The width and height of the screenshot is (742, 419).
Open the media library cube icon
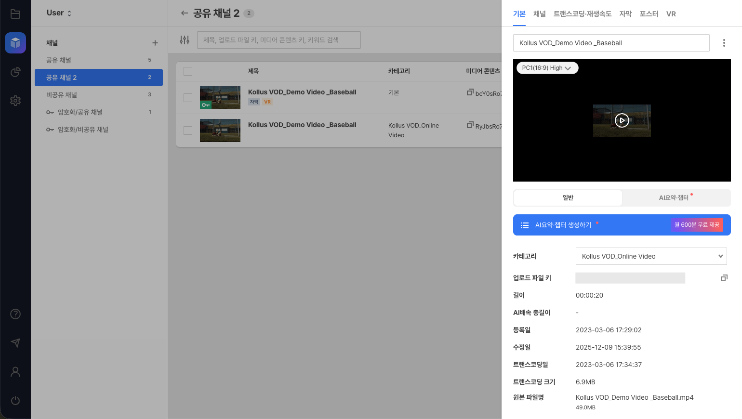(15, 43)
